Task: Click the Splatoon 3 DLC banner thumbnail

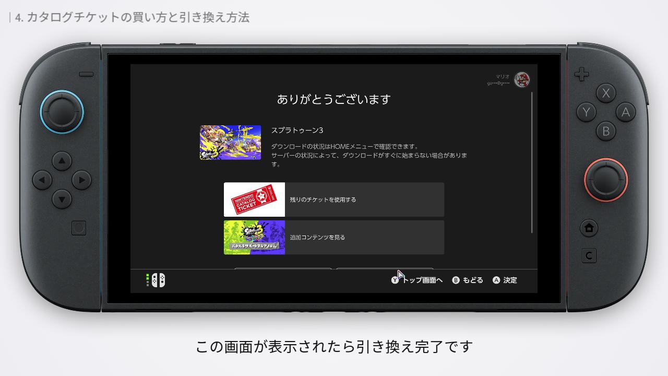Action: pos(254,237)
